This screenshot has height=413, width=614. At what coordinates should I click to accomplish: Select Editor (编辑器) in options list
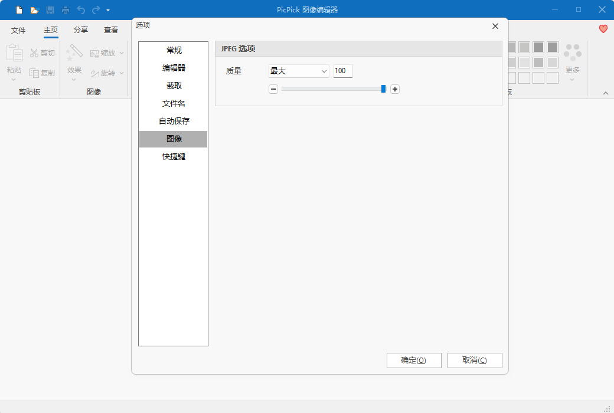(174, 68)
